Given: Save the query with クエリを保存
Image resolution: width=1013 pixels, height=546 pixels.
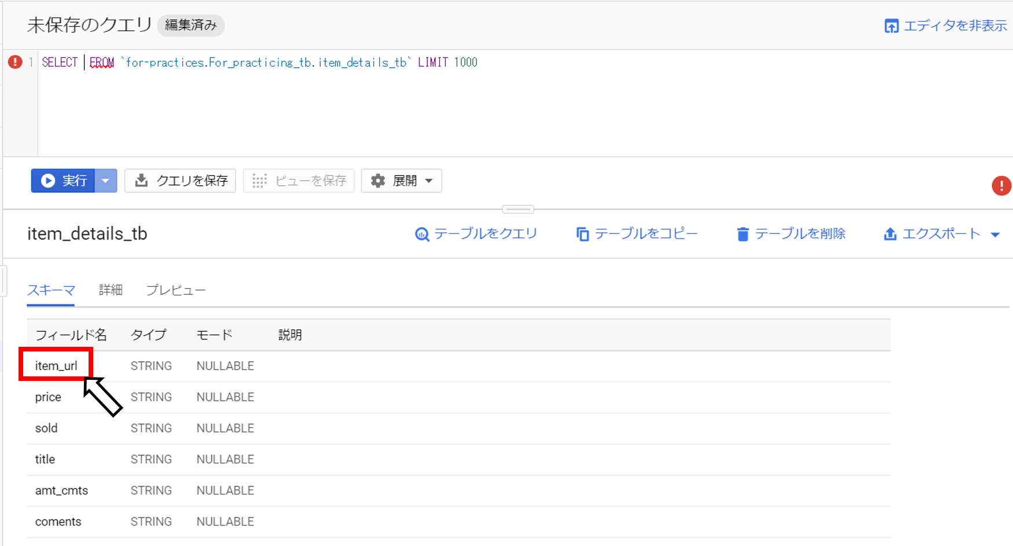Looking at the screenshot, I should (180, 181).
